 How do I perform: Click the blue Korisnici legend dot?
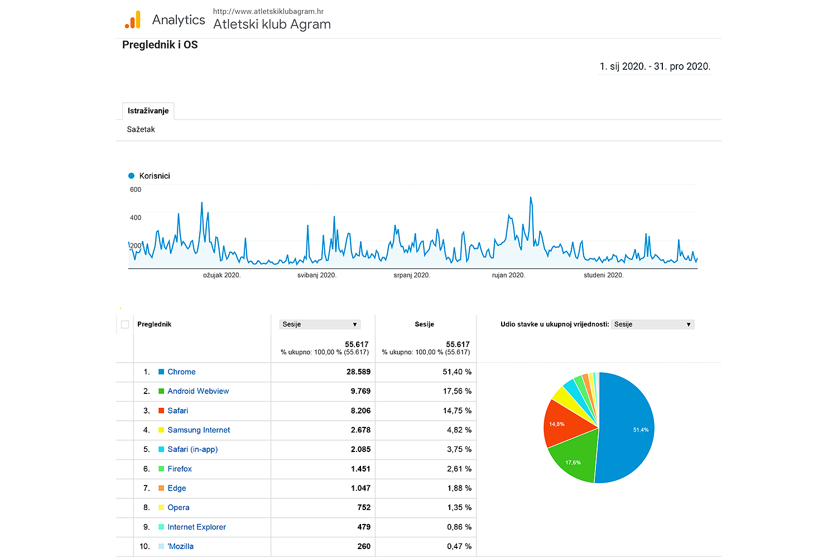pyautogui.click(x=132, y=176)
